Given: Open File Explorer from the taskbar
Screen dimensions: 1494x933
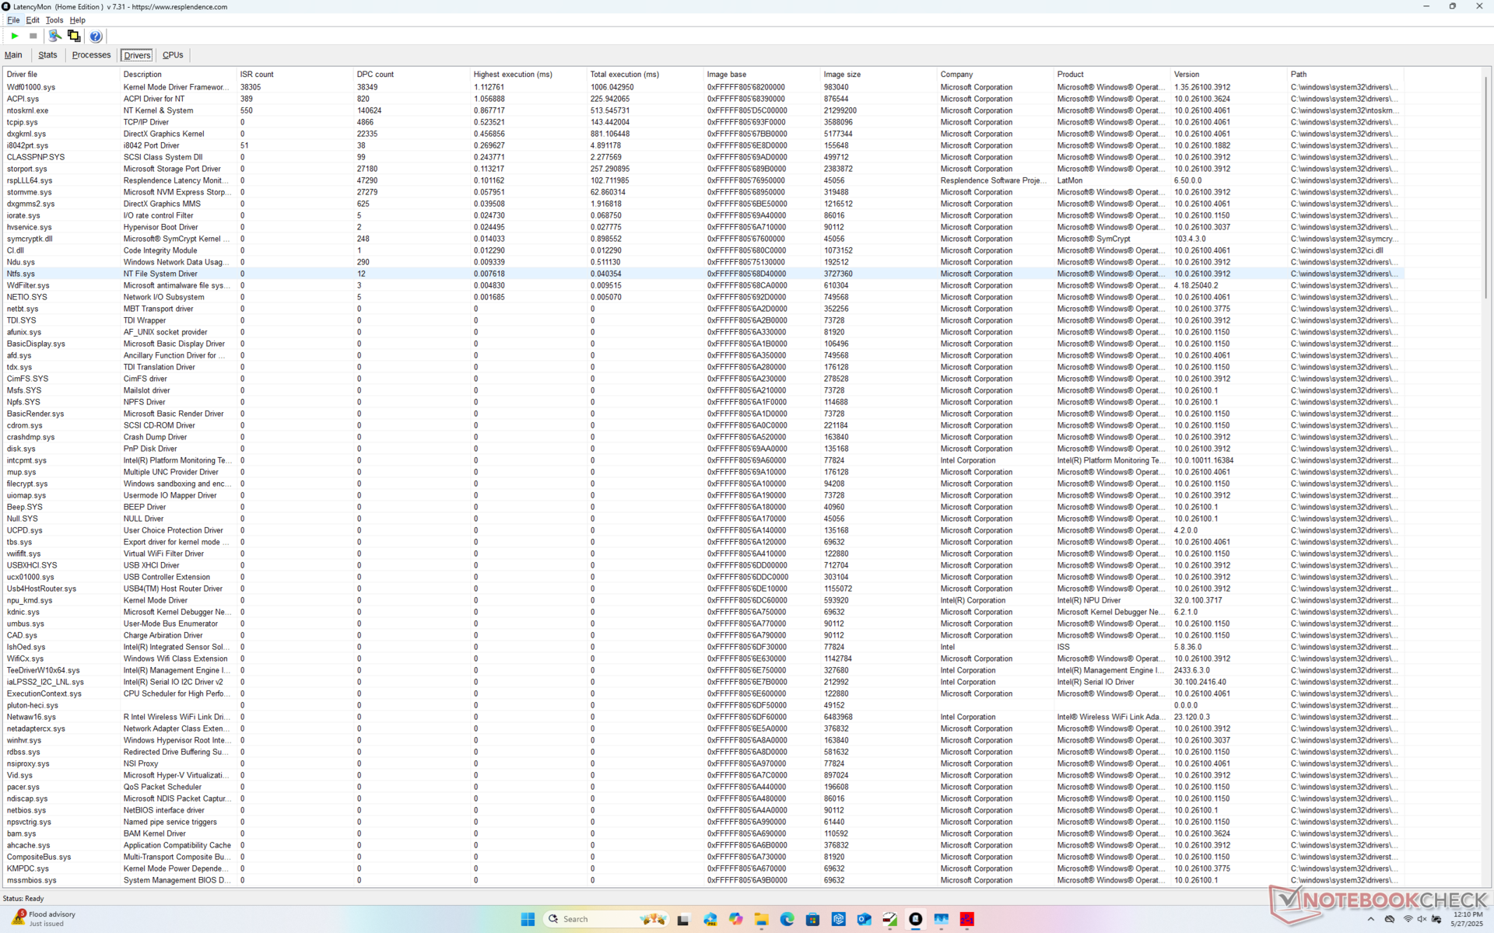Looking at the screenshot, I should [761, 919].
